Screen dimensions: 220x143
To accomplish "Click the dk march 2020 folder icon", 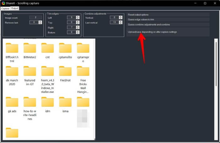I will [12, 71].
